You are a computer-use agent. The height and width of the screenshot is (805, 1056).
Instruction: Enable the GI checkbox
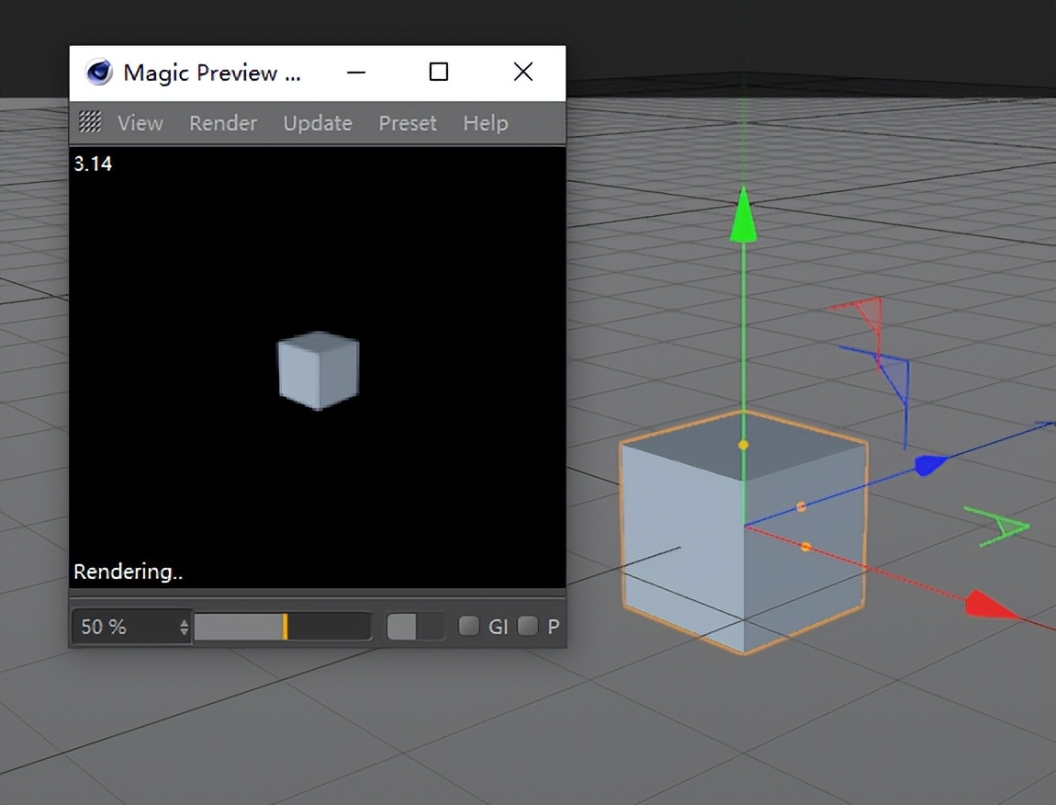coord(468,626)
